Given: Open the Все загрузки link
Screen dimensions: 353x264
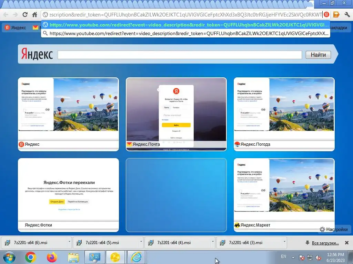Looking at the screenshot, I should 325,243.
